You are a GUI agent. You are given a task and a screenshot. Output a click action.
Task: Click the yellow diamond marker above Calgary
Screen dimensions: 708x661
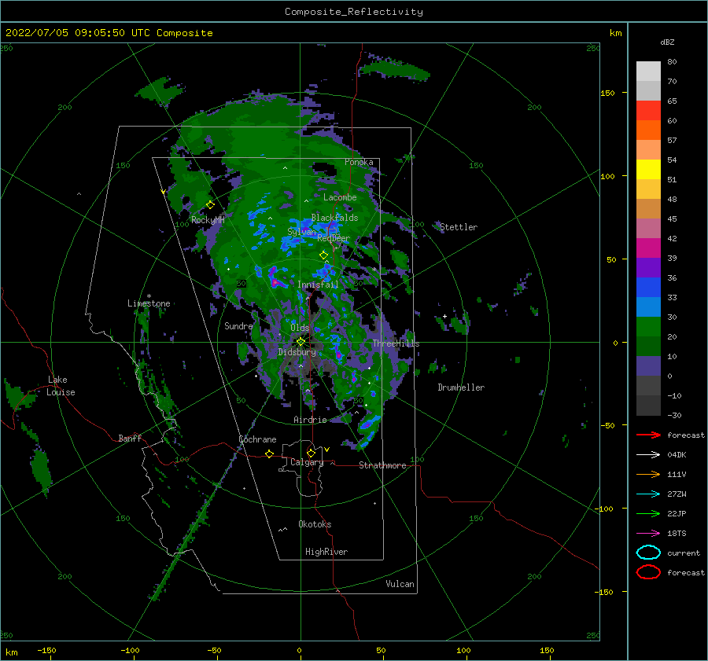[311, 453]
